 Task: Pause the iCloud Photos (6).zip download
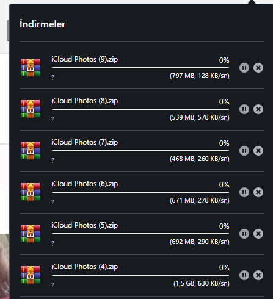(244, 192)
